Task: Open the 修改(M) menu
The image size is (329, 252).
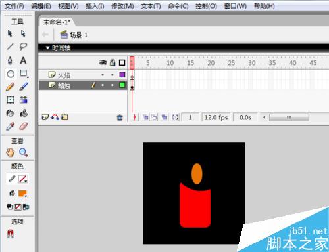Action: tap(122, 6)
